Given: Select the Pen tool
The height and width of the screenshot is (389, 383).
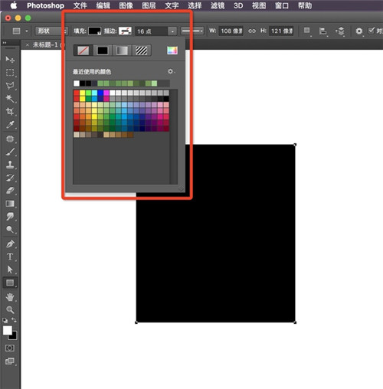Looking at the screenshot, I should click(x=10, y=244).
